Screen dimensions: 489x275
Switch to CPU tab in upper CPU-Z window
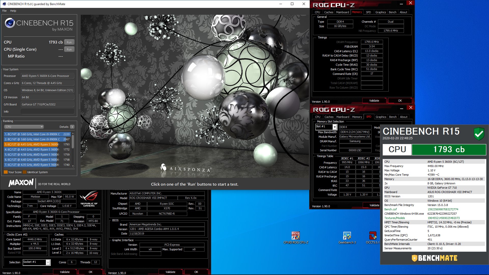(x=317, y=12)
